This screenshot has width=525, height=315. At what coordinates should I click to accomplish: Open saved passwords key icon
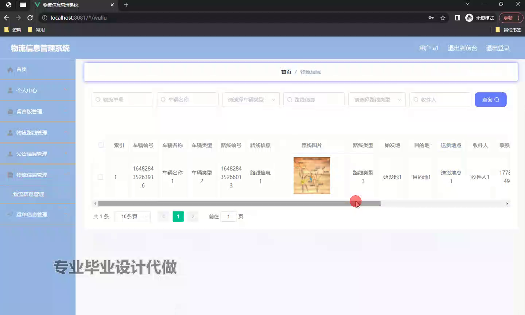tap(431, 17)
